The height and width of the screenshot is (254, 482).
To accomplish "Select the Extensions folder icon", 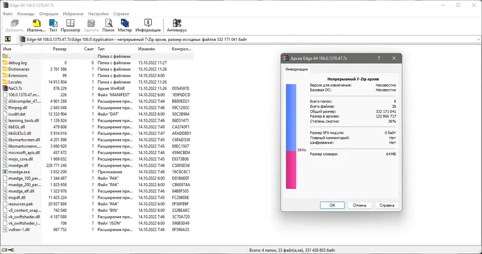I will click(5, 76).
